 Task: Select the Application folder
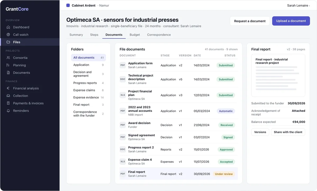88,65
